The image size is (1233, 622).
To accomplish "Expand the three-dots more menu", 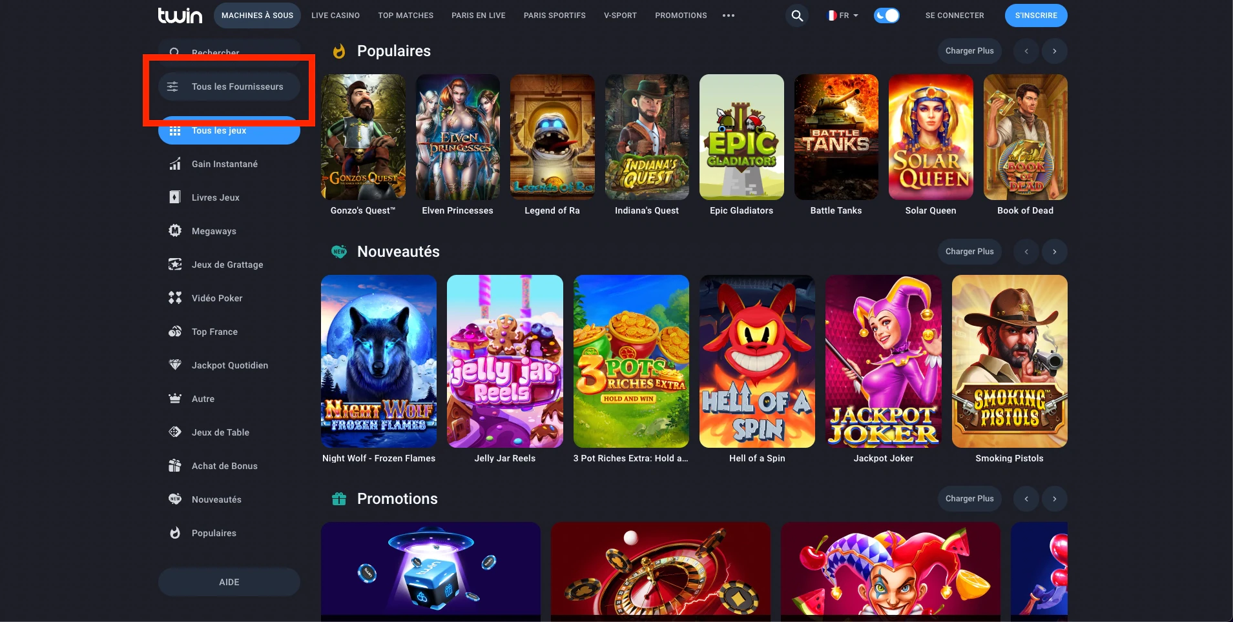I will pos(729,15).
